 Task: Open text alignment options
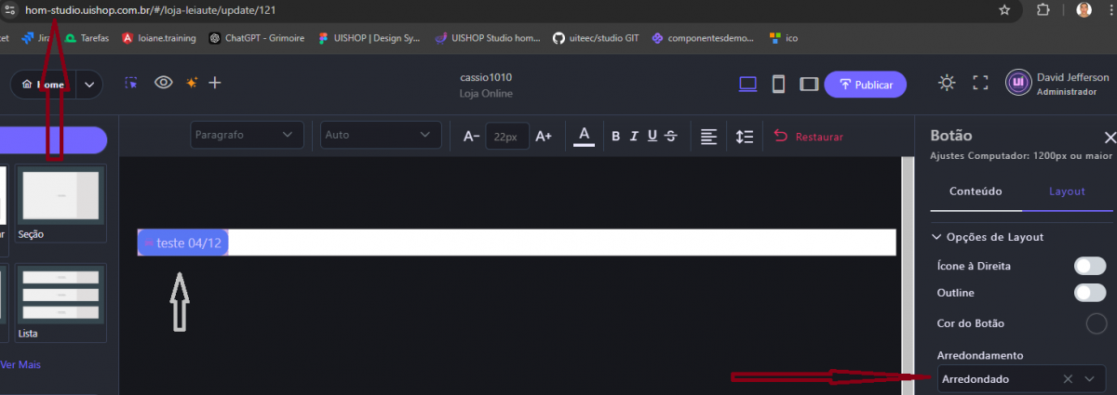(709, 137)
